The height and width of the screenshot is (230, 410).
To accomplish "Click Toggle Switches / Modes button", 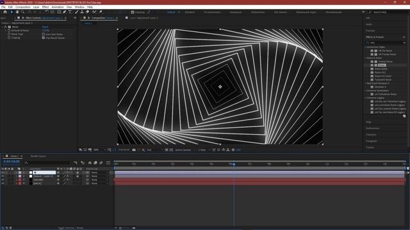I will coord(70,228).
